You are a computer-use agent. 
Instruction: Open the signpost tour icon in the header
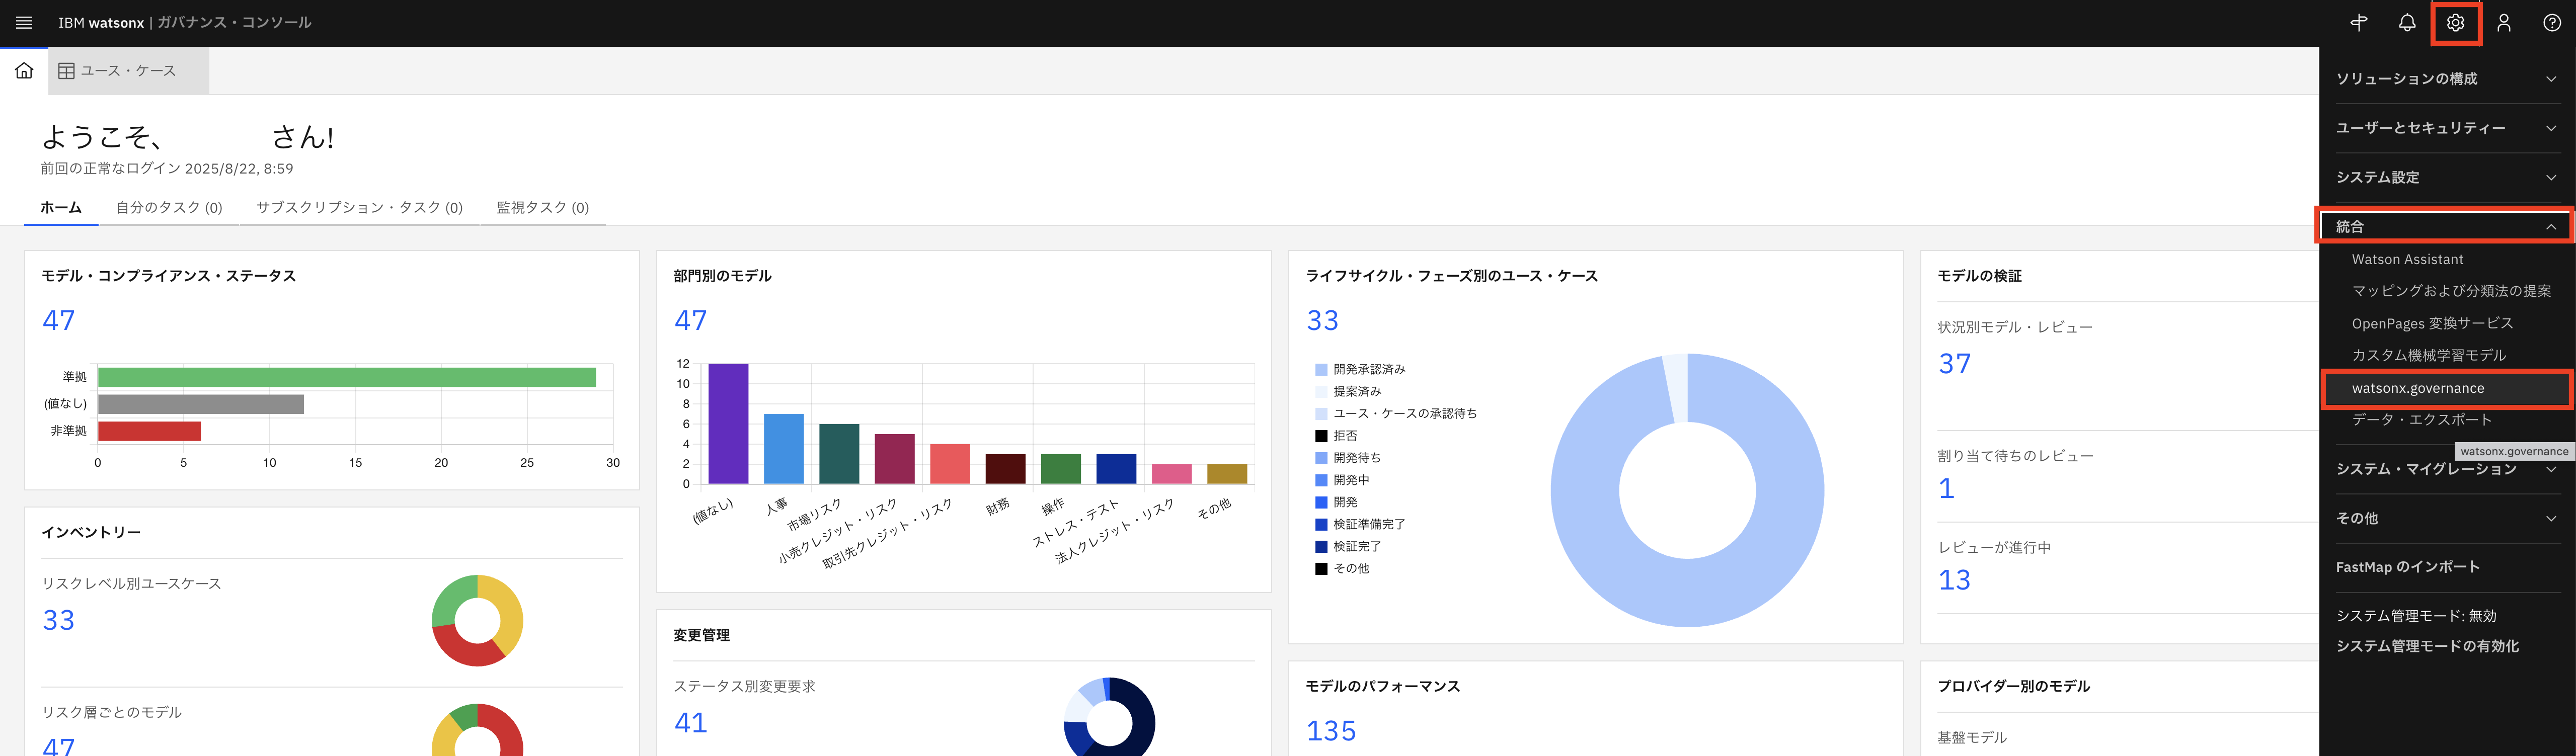point(2359,22)
